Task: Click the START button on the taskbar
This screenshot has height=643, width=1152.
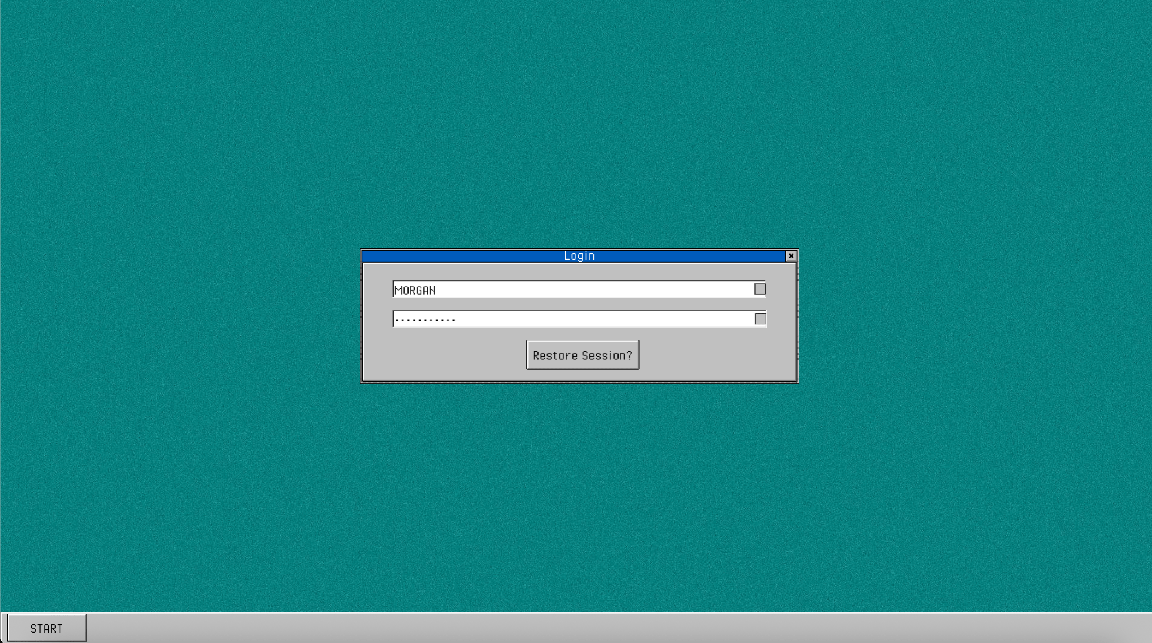Action: pyautogui.click(x=47, y=628)
